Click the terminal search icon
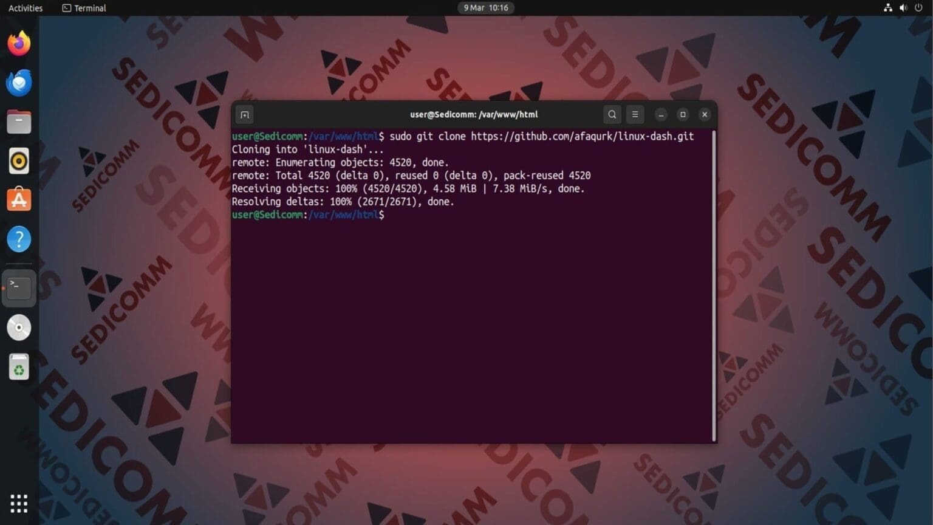 click(612, 114)
